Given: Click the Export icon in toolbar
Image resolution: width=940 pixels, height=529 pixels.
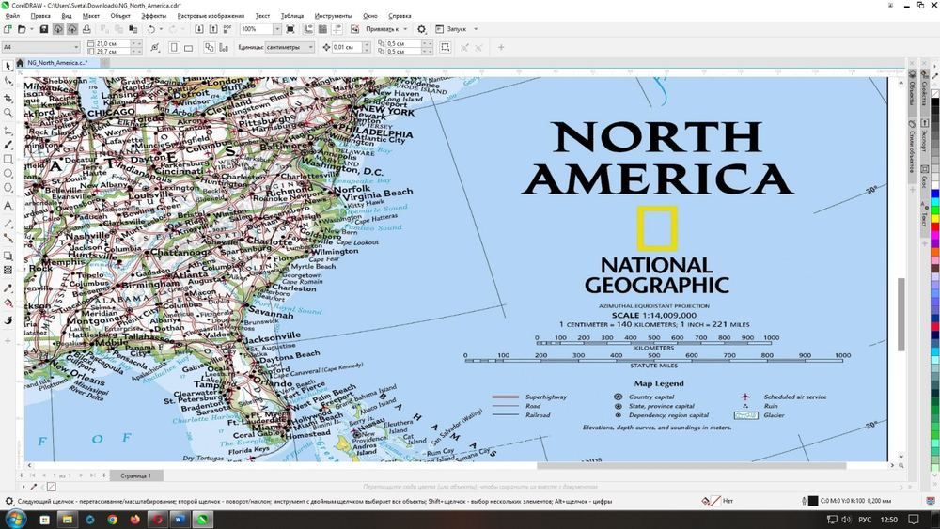Looking at the screenshot, I should 212,29.
